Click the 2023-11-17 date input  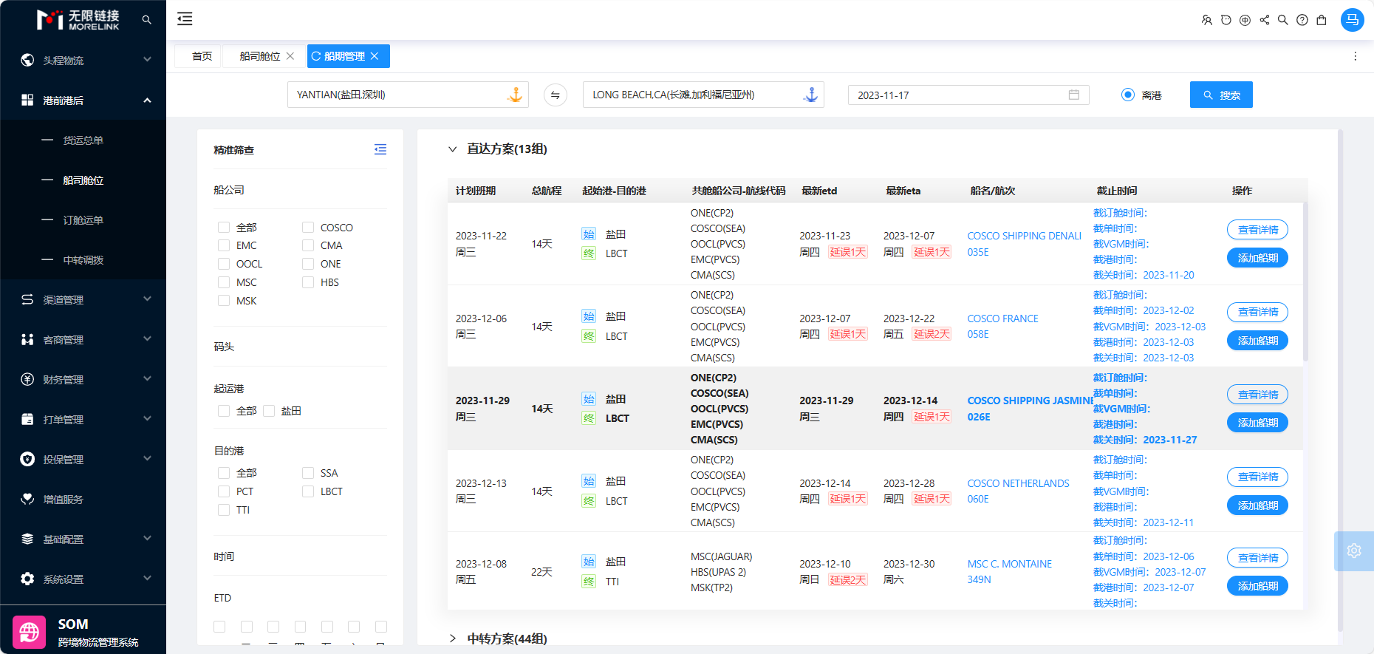tap(968, 95)
